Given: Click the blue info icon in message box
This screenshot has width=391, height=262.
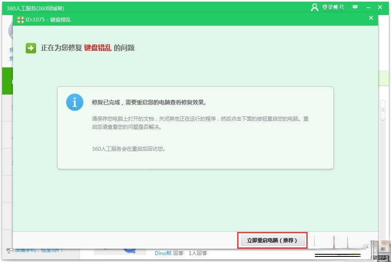Looking at the screenshot, I should 75,102.
